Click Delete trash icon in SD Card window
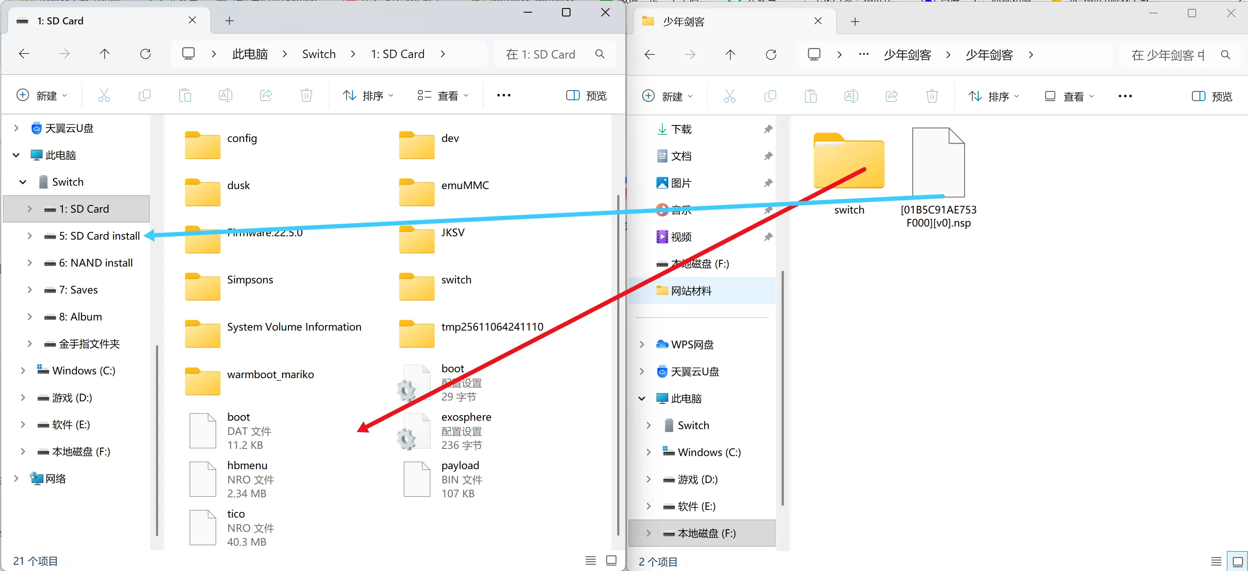The width and height of the screenshot is (1248, 571). tap(306, 95)
